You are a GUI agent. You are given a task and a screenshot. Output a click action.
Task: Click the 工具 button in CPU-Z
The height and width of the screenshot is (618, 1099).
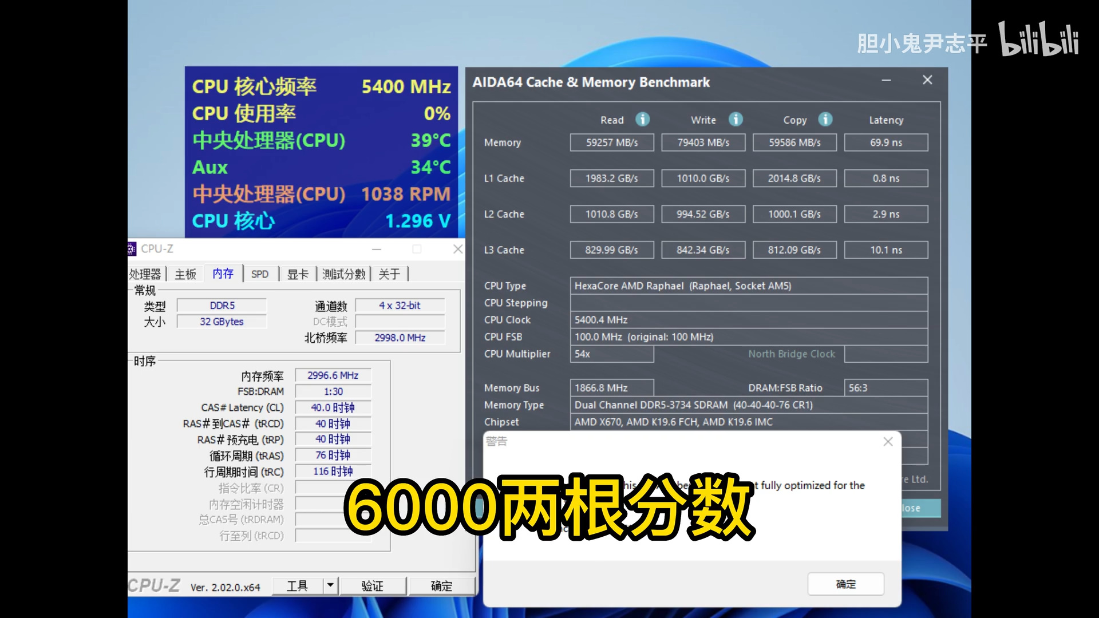point(297,585)
